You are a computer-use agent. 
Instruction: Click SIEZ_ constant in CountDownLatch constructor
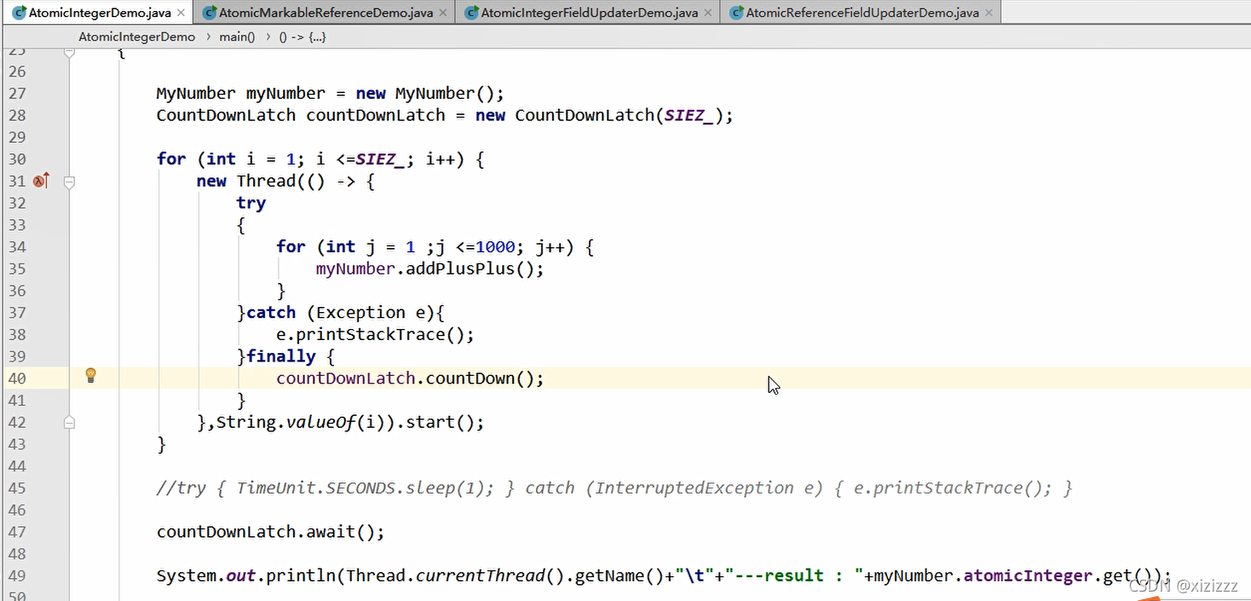point(687,115)
